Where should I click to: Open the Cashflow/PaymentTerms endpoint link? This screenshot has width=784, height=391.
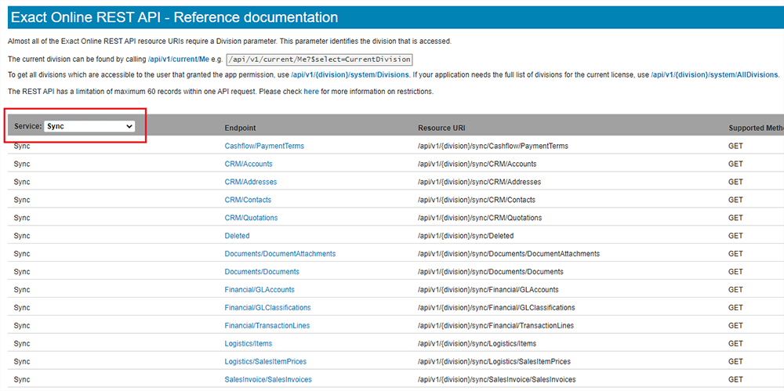(264, 146)
